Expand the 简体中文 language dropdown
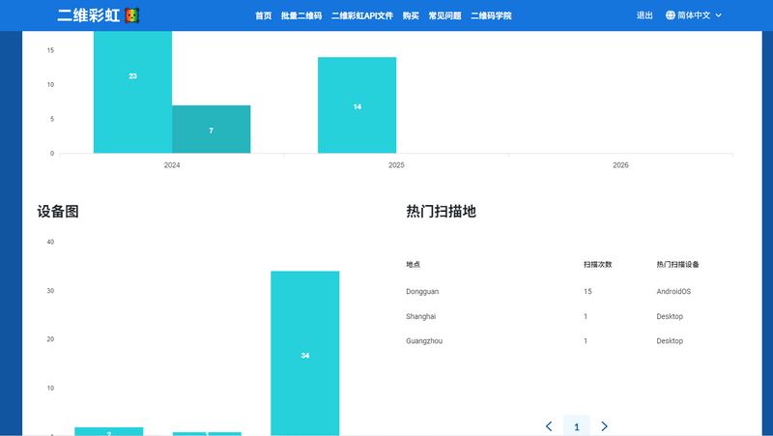773x436 pixels. 694,15
